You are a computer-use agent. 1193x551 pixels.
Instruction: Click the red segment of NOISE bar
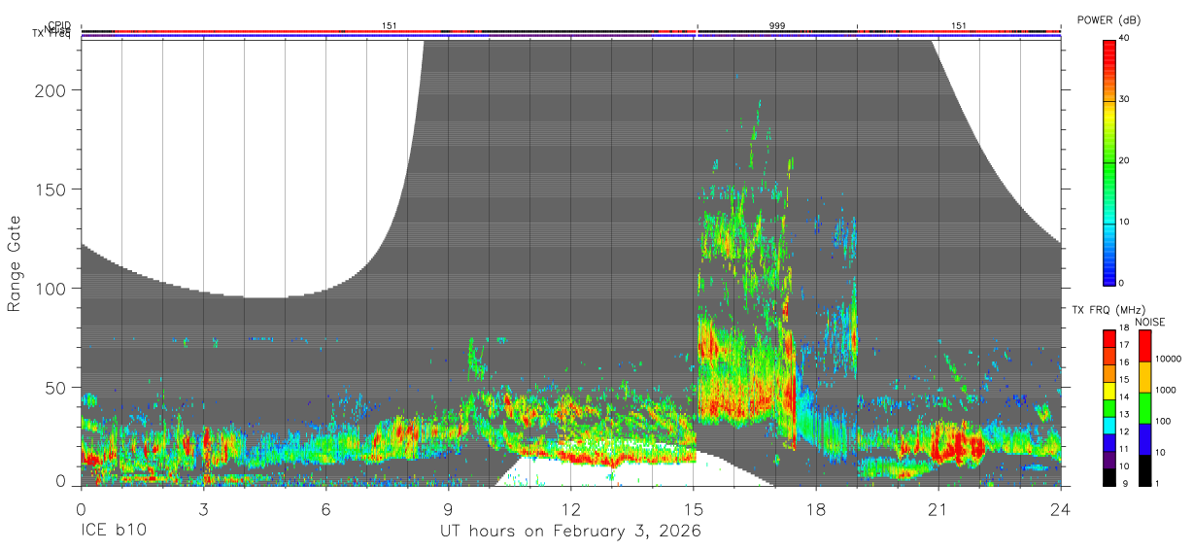tap(1144, 346)
